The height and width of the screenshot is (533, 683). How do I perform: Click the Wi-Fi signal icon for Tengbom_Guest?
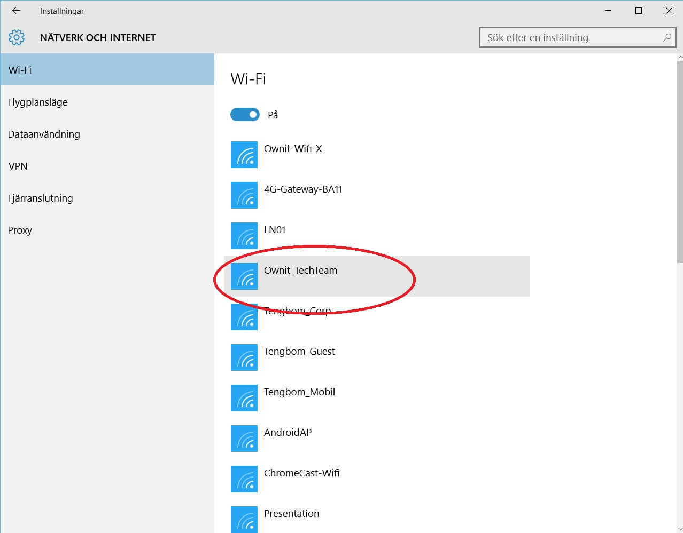(x=244, y=357)
